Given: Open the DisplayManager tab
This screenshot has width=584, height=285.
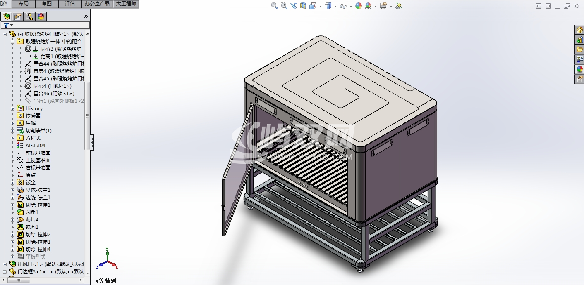Looking at the screenshot, I should 41,16.
